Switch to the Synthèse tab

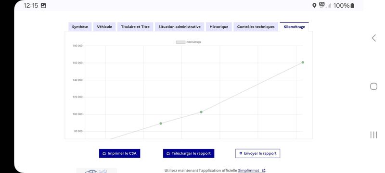click(x=80, y=27)
